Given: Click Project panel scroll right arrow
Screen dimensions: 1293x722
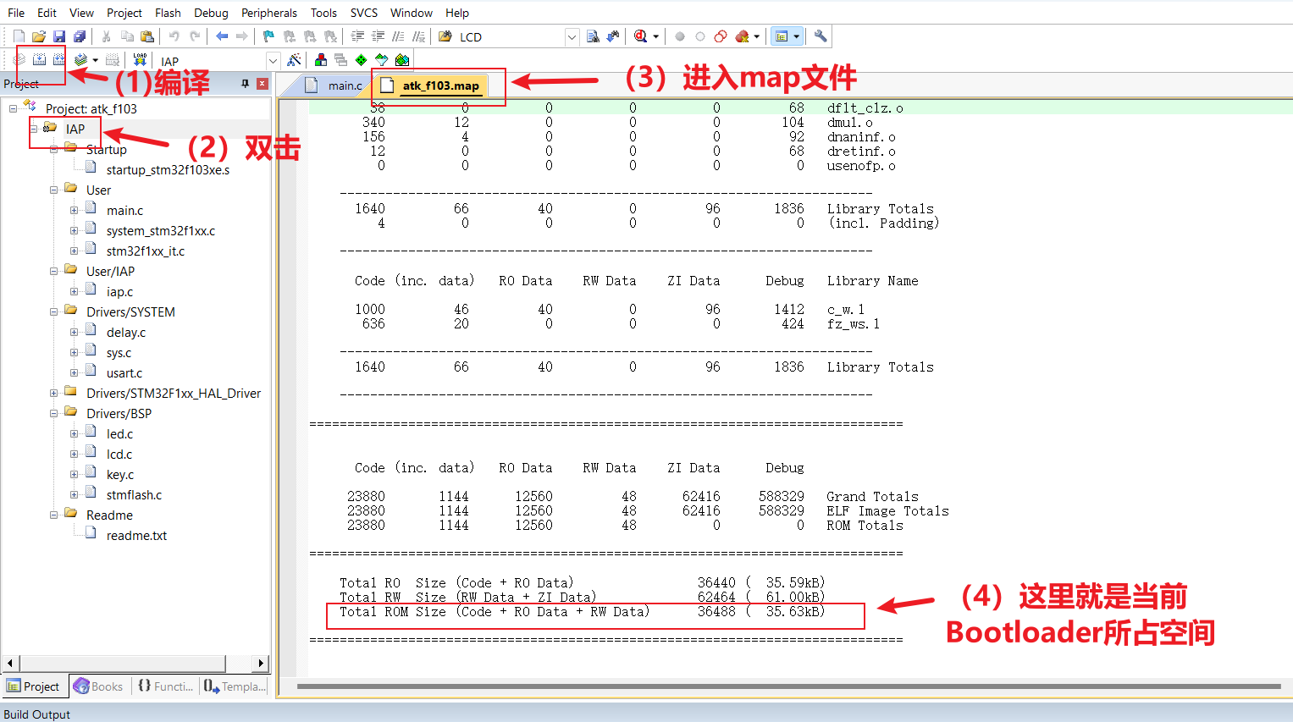Looking at the screenshot, I should coord(261,663).
